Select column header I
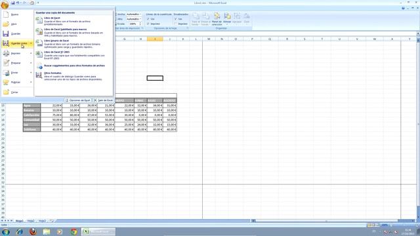The height and width of the screenshot is (236, 420). pyautogui.click(x=155, y=39)
